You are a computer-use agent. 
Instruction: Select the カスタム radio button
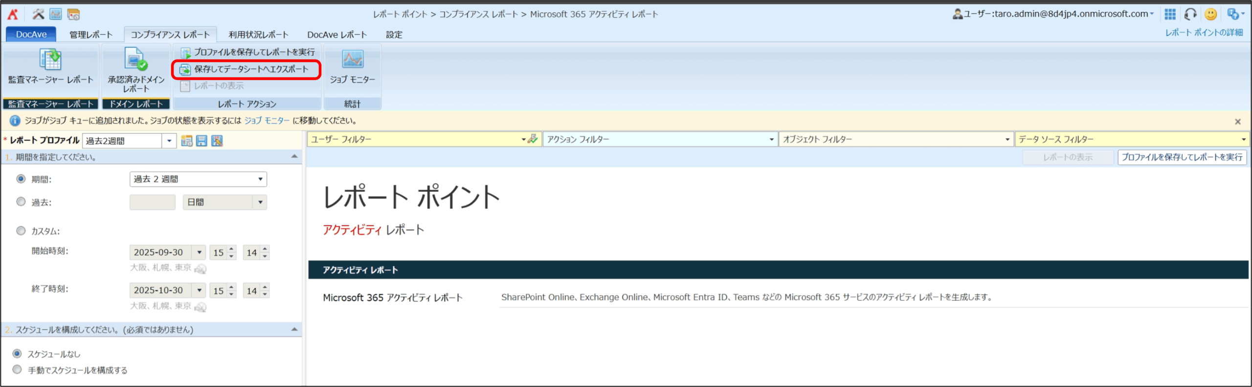click(21, 231)
